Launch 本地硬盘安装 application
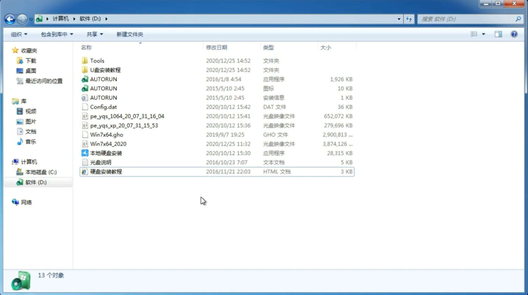Image resolution: width=528 pixels, height=295 pixels. pos(106,153)
